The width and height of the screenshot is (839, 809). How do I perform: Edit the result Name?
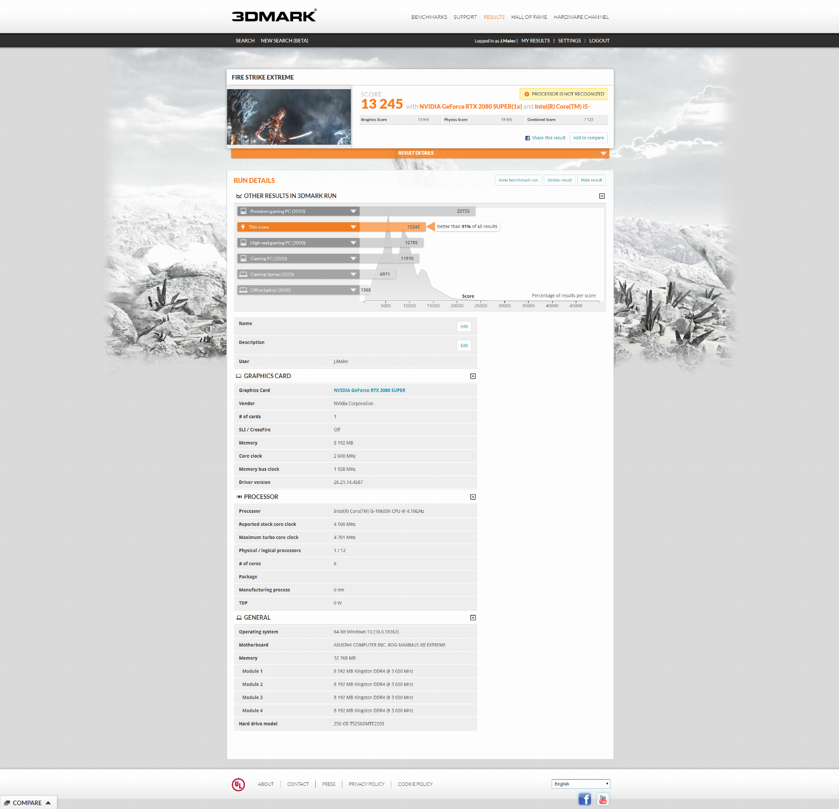coord(464,327)
